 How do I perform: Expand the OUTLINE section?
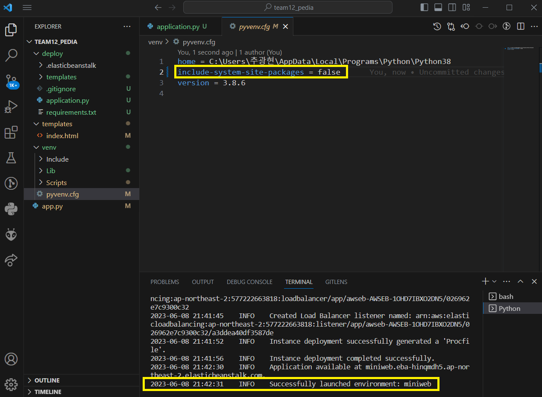(82, 380)
